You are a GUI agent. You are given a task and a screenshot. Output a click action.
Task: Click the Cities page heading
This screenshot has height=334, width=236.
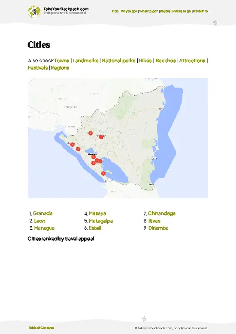click(x=39, y=45)
